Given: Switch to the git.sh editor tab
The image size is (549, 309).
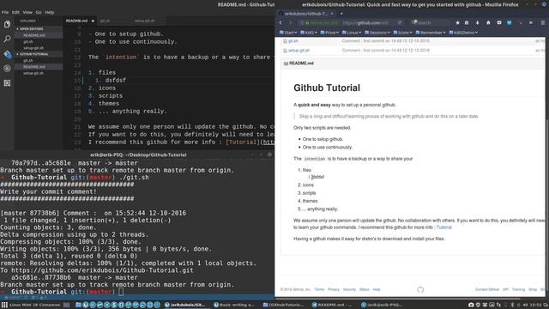Looking at the screenshot, I should [x=105, y=21].
